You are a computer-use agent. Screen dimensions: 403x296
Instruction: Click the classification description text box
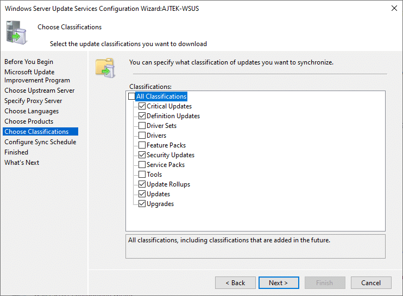click(x=255, y=246)
